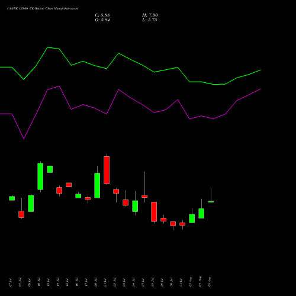Viewport: 296px width, 296px height.
Task: Click the red 31 Jul candlestick
Action: pyautogui.click(x=182, y=224)
